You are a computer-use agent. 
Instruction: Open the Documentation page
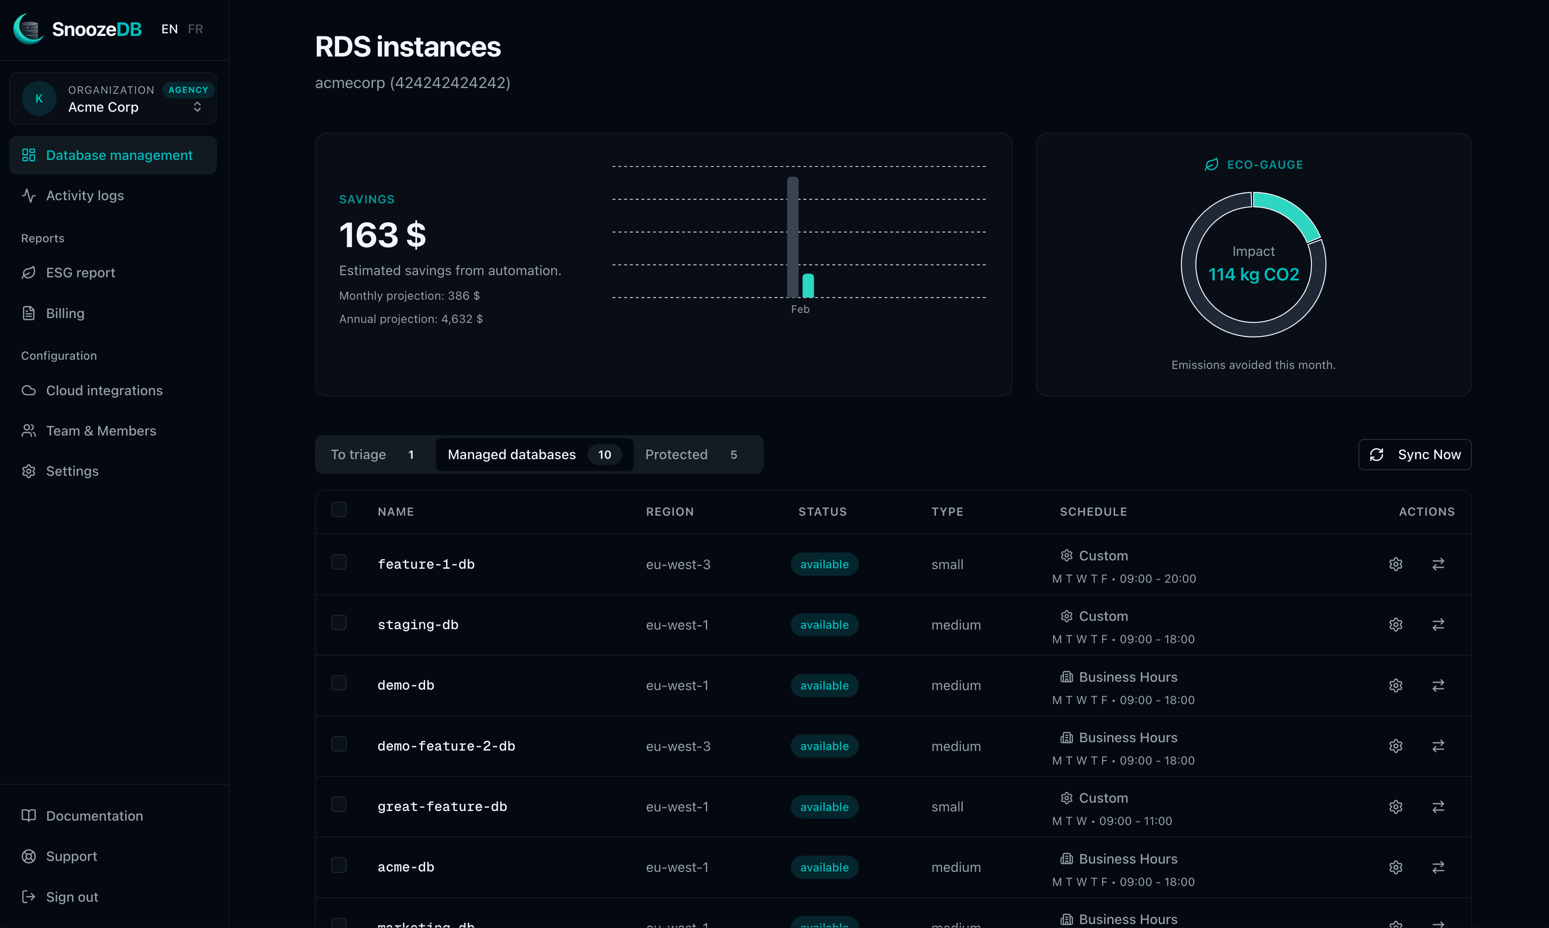click(x=94, y=815)
